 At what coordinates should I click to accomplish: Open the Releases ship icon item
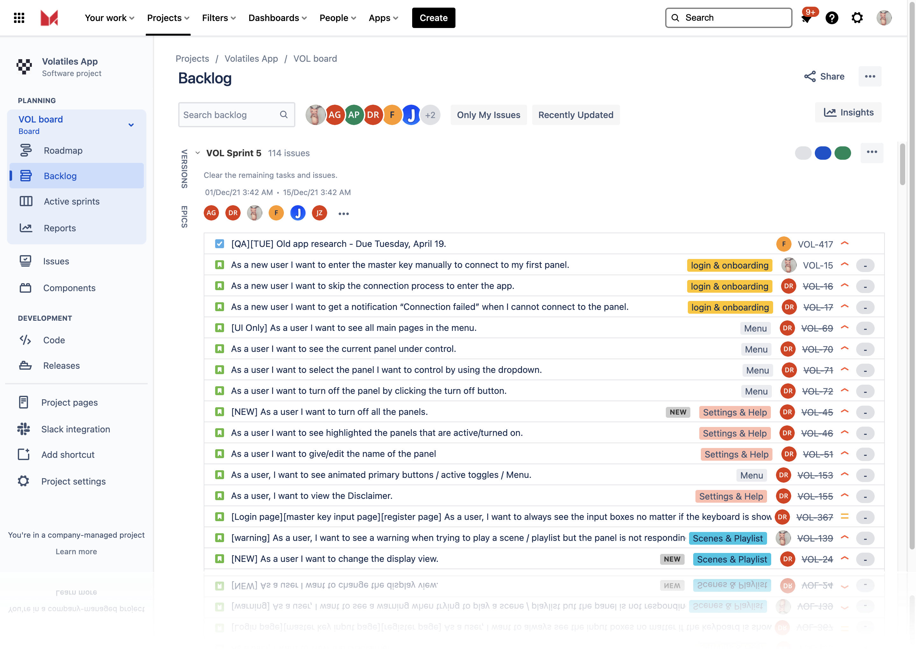pos(61,366)
